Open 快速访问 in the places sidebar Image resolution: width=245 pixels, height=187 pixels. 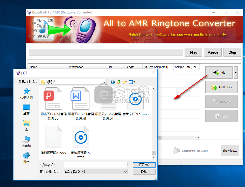[26, 94]
